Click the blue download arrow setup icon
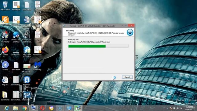The height and width of the screenshot is (111, 197). 130,32
